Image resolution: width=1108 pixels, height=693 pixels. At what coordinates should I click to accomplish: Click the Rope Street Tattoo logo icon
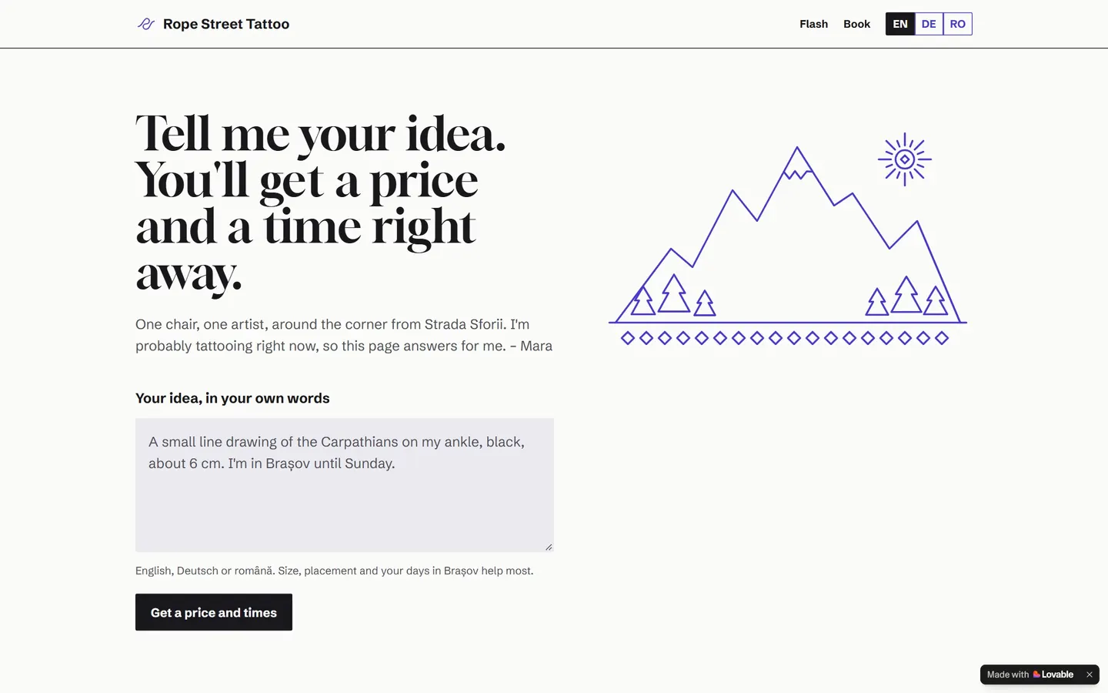pos(146,24)
